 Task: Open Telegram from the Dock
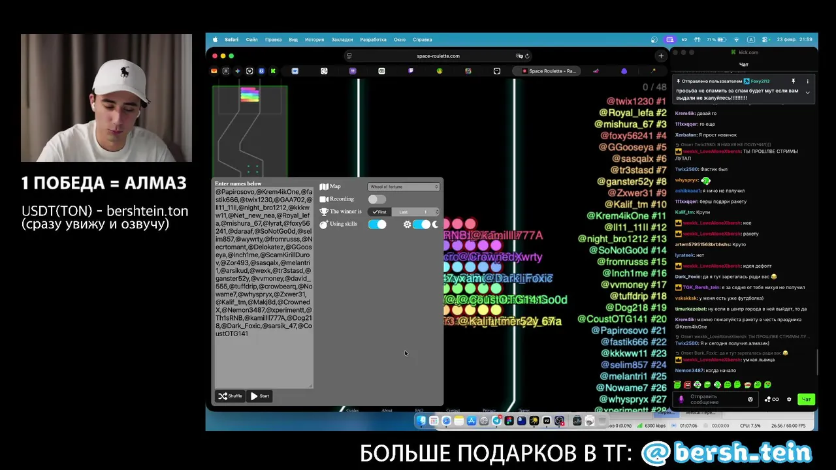497,421
